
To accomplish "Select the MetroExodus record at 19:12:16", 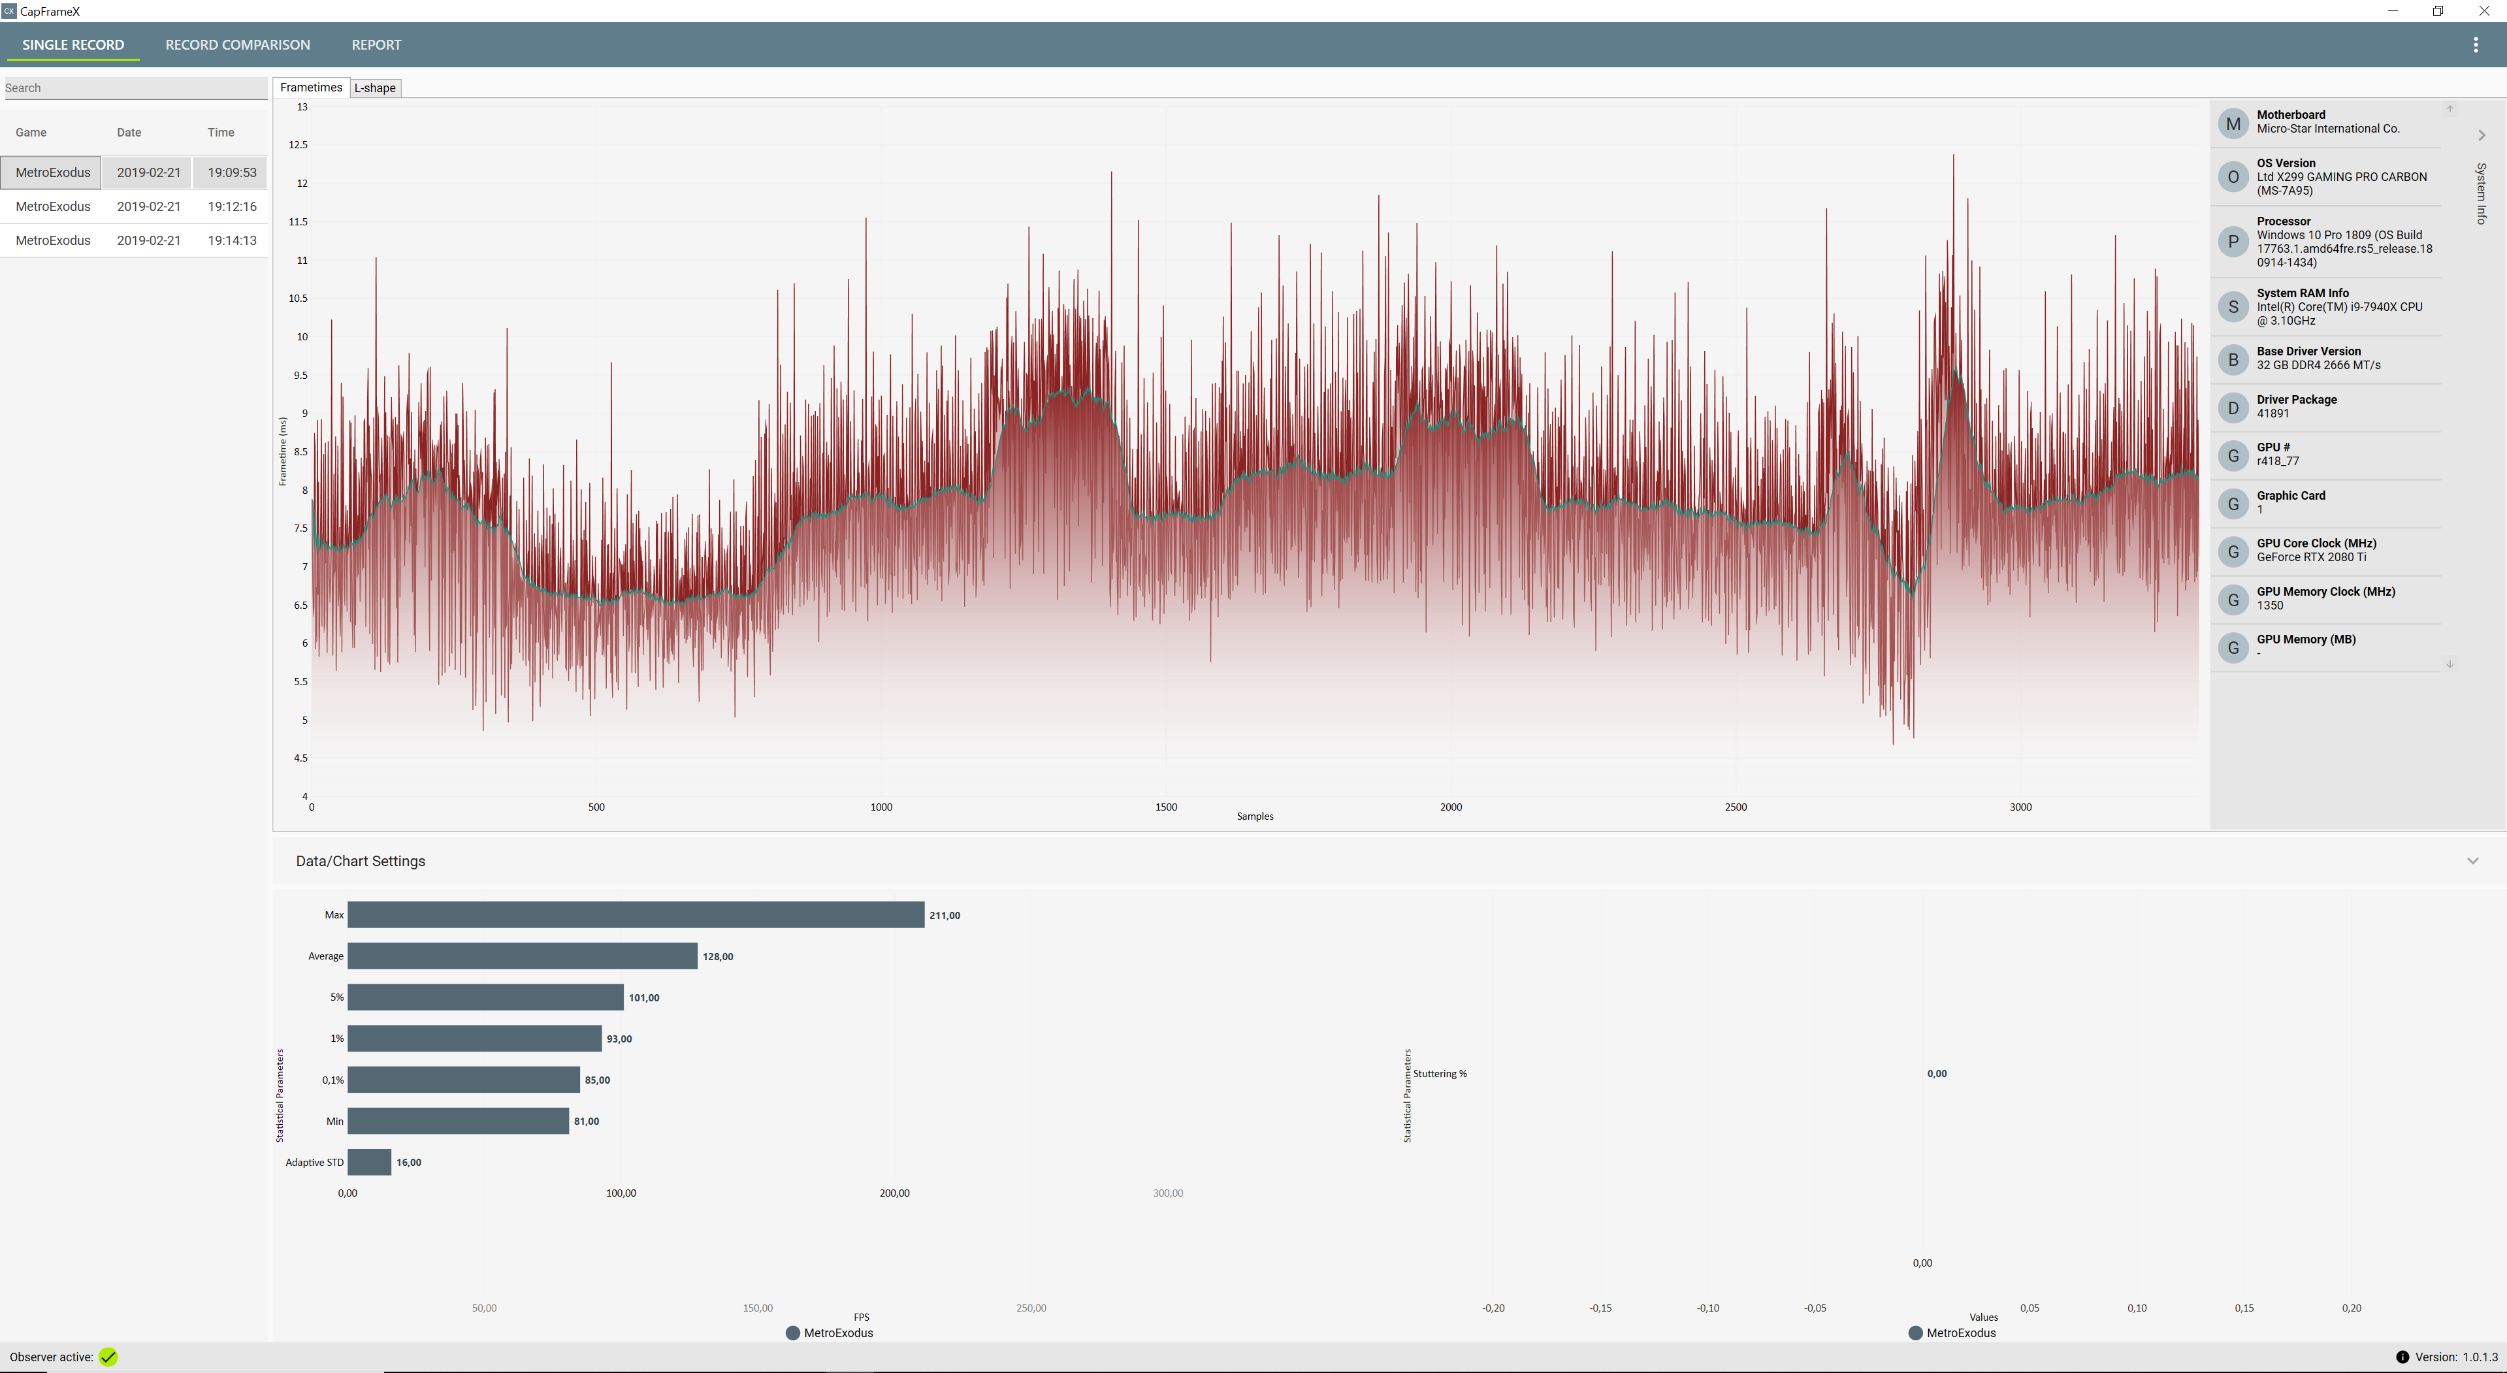I will coord(135,206).
